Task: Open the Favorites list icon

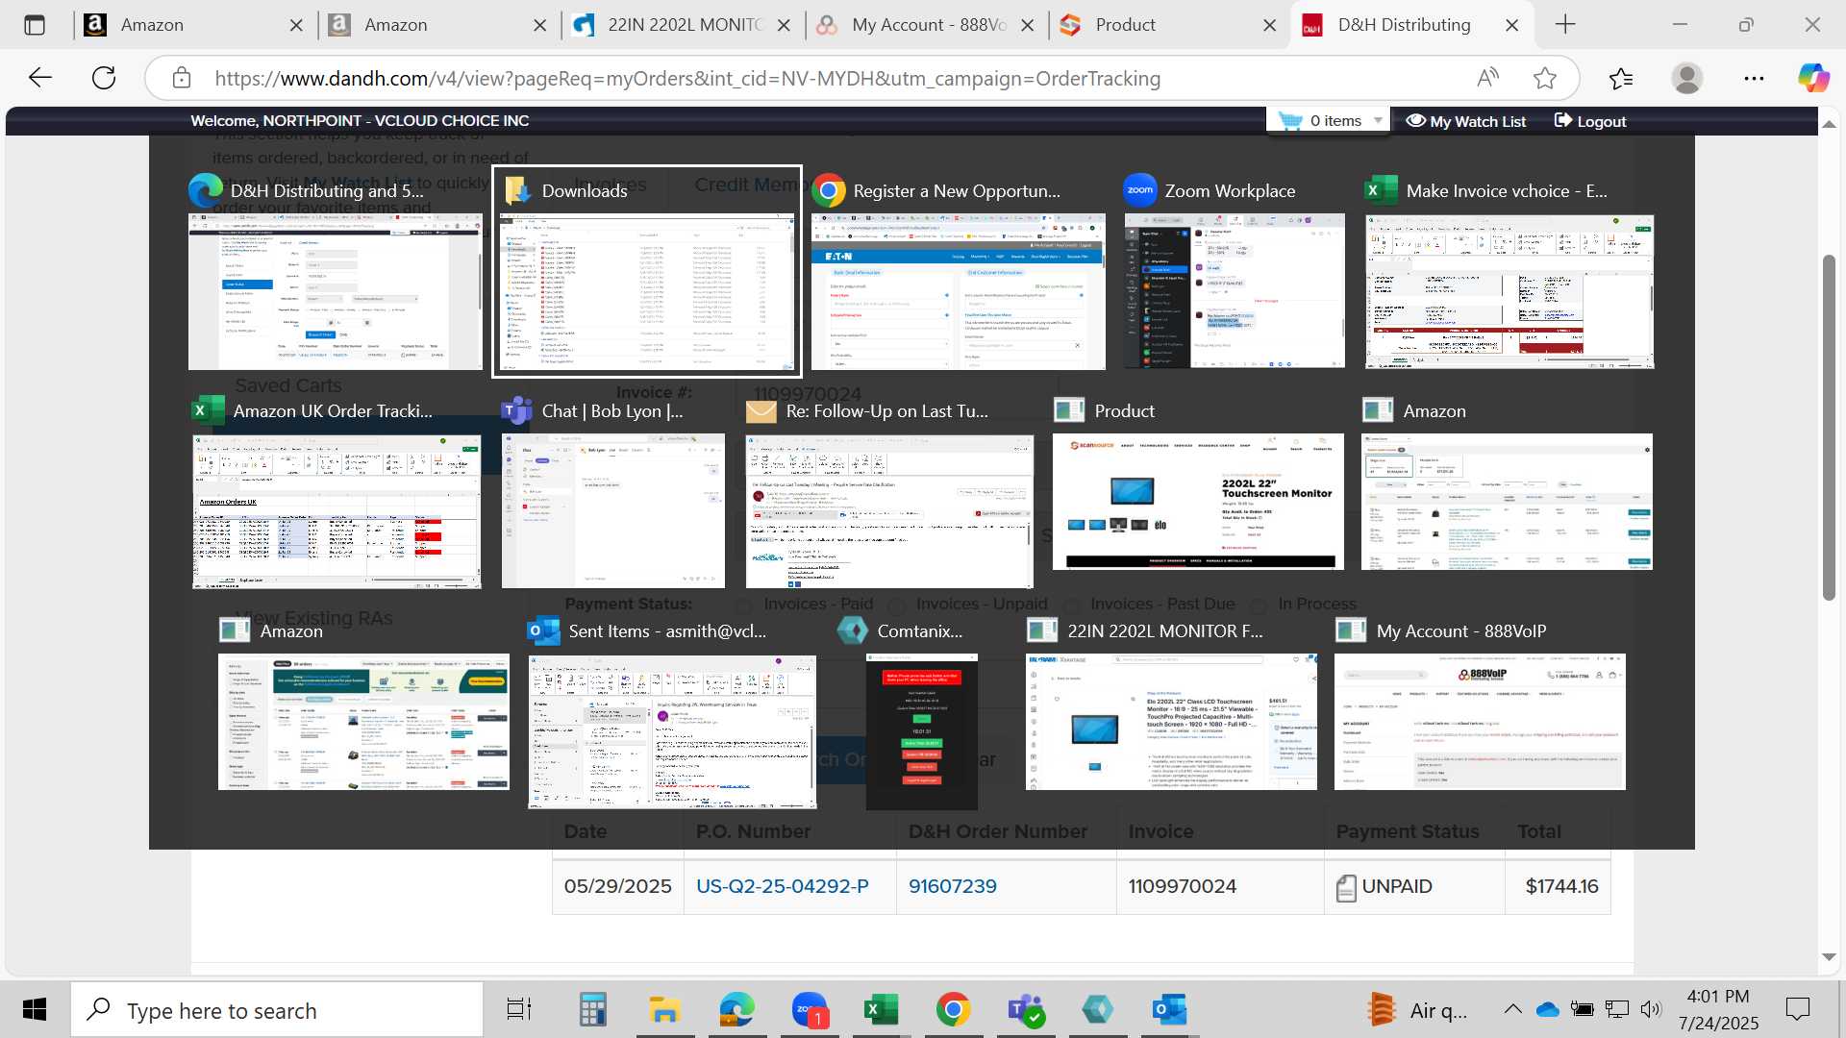Action: pyautogui.click(x=1621, y=78)
